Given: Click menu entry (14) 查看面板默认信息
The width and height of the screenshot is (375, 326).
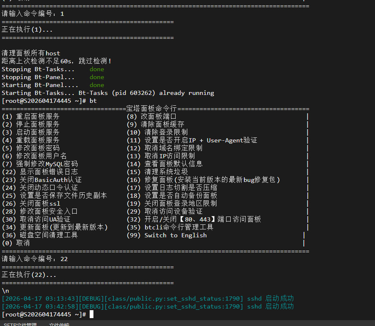Looking at the screenshot, I should 164,164.
